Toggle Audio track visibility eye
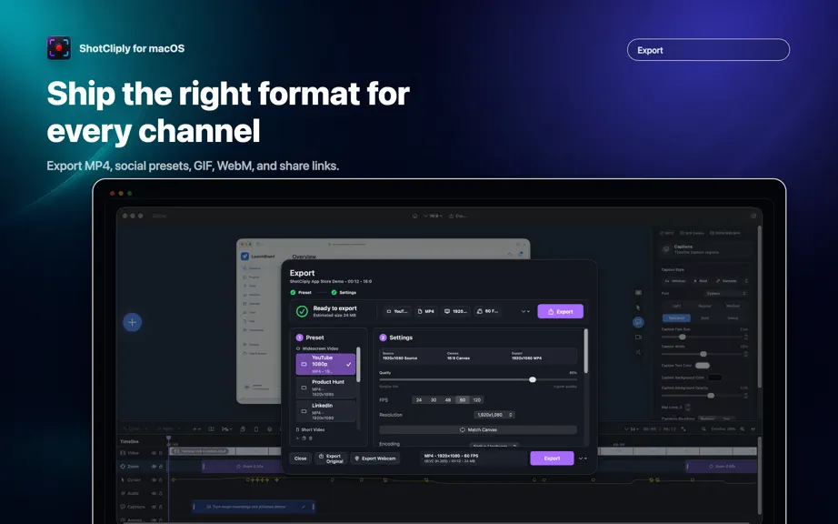Viewport: 838px width, 524px height. (x=154, y=493)
